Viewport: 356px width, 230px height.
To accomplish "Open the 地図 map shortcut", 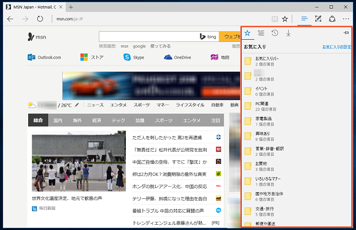I will tap(220, 57).
